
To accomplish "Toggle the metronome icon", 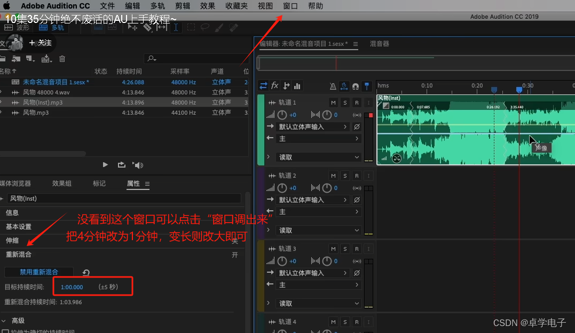I will coord(333,86).
